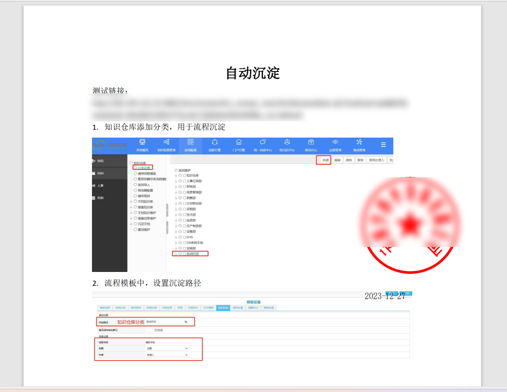The width and height of the screenshot is (507, 392).
Task: Open the 申请人 author dropdown
Action: pyautogui.click(x=167, y=355)
